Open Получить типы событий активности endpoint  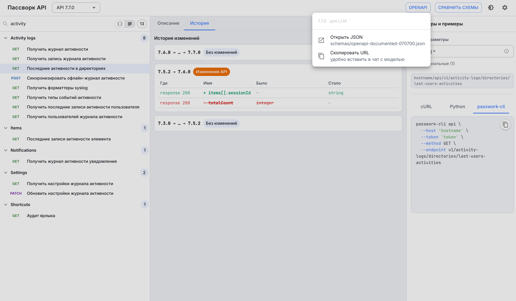pyautogui.click(x=75, y=98)
